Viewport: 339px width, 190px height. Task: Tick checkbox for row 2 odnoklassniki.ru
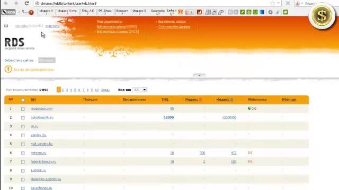(23, 118)
